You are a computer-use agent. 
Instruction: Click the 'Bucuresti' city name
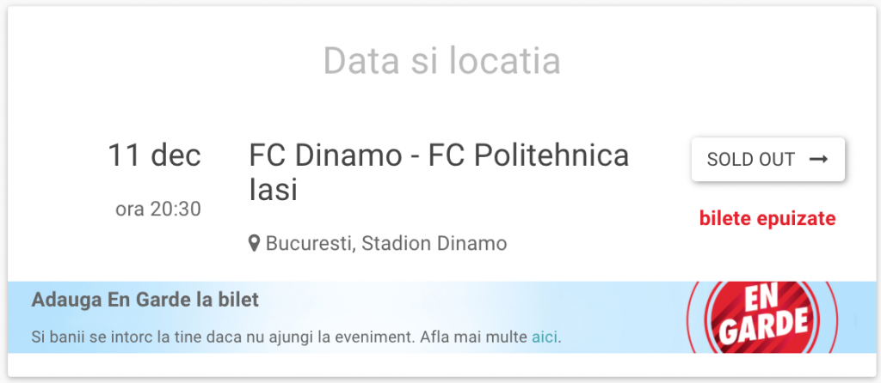pyautogui.click(x=309, y=244)
